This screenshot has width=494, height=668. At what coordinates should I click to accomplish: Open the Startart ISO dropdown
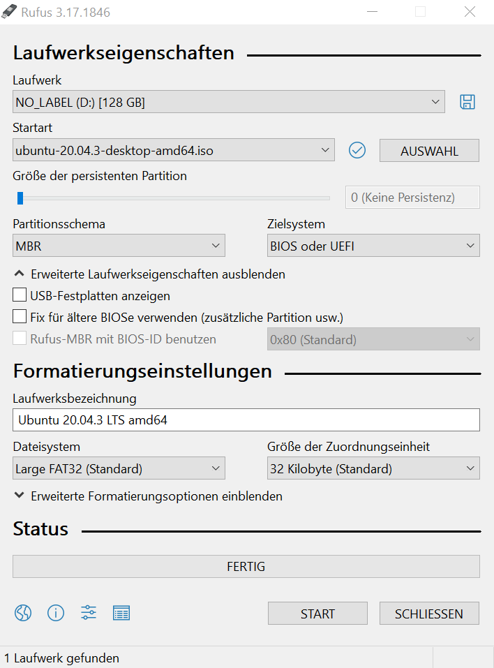[174, 150]
